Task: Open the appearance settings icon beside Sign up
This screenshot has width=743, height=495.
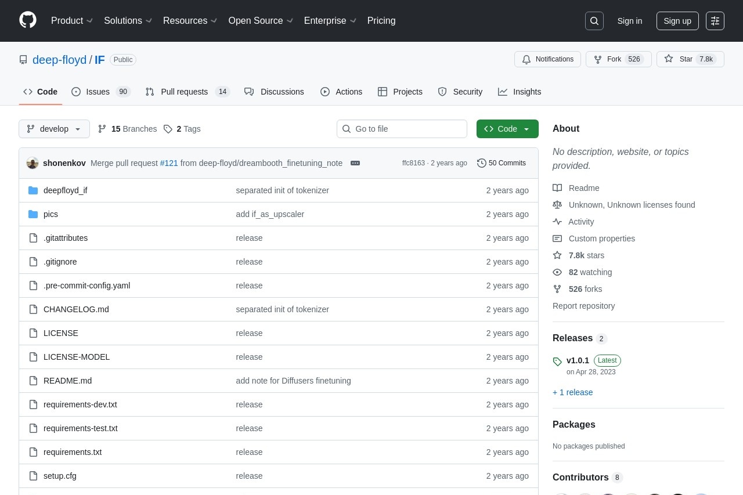Action: click(715, 21)
